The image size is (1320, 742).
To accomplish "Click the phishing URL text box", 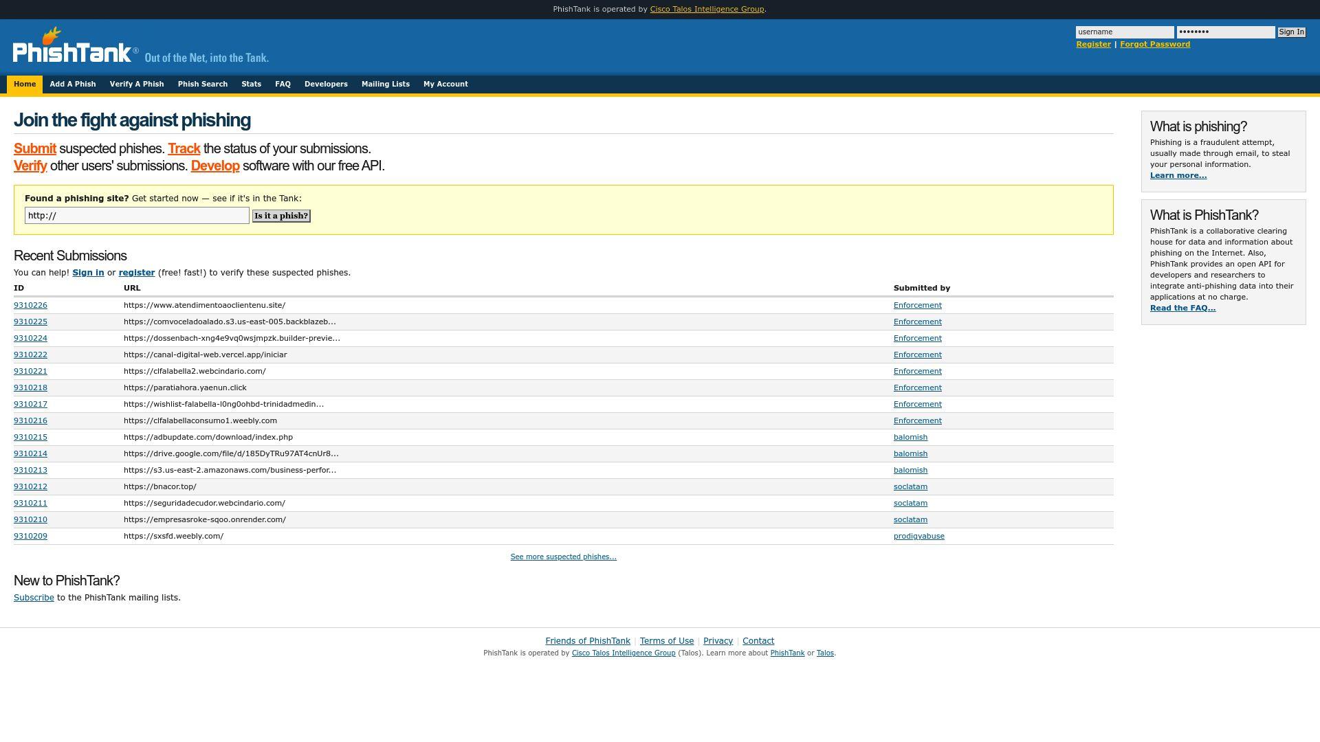I will point(137,216).
